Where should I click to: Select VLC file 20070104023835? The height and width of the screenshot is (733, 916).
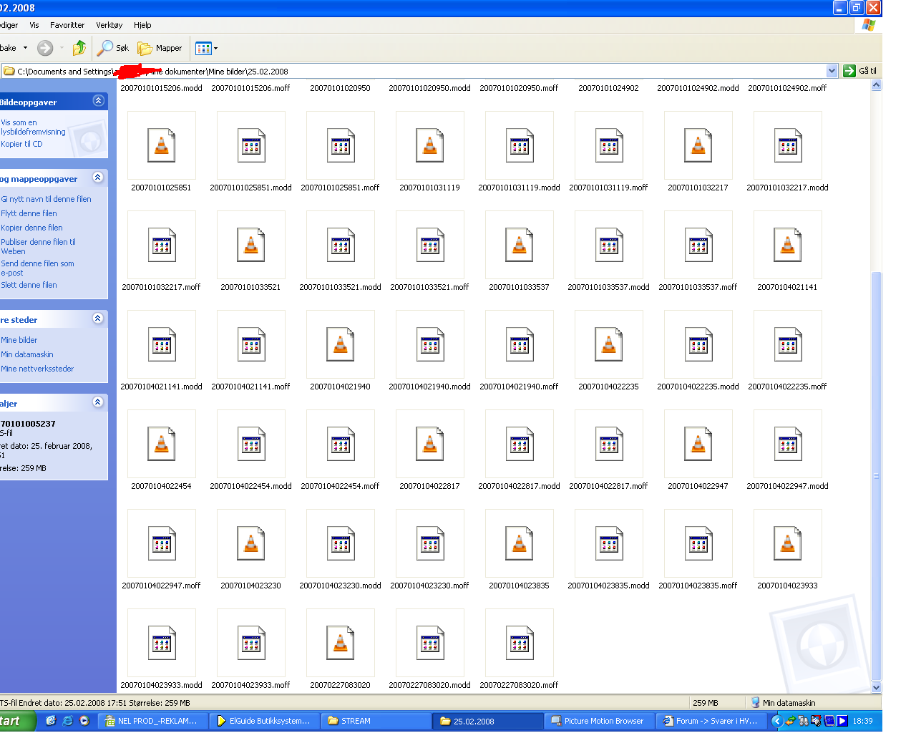pyautogui.click(x=520, y=543)
